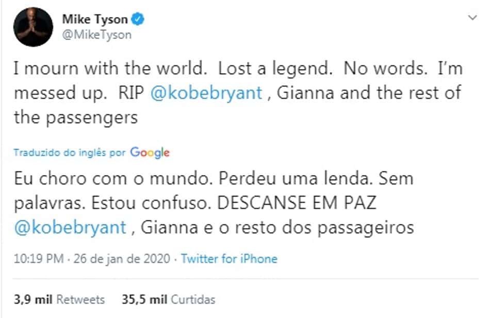Click the phrase 'DESCANSE EM PAZ' in translation

[297, 203]
